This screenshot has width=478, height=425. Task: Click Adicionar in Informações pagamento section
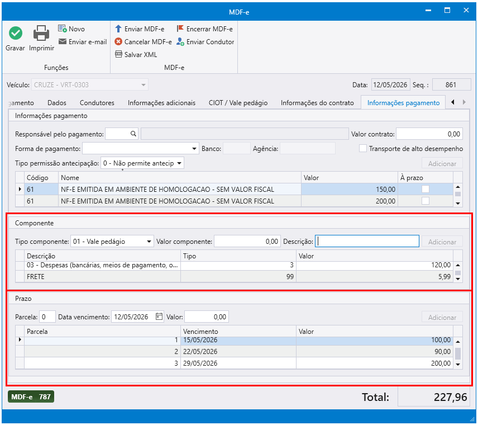click(x=442, y=163)
